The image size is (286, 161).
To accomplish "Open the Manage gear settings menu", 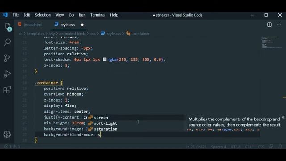I will pyautogui.click(x=7, y=135).
